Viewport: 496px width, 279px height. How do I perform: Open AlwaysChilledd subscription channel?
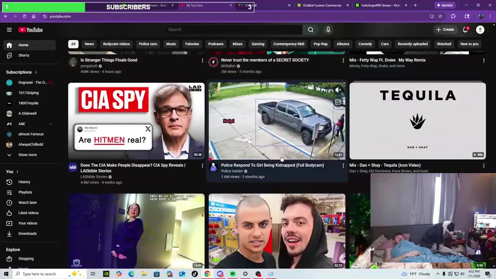point(29,145)
